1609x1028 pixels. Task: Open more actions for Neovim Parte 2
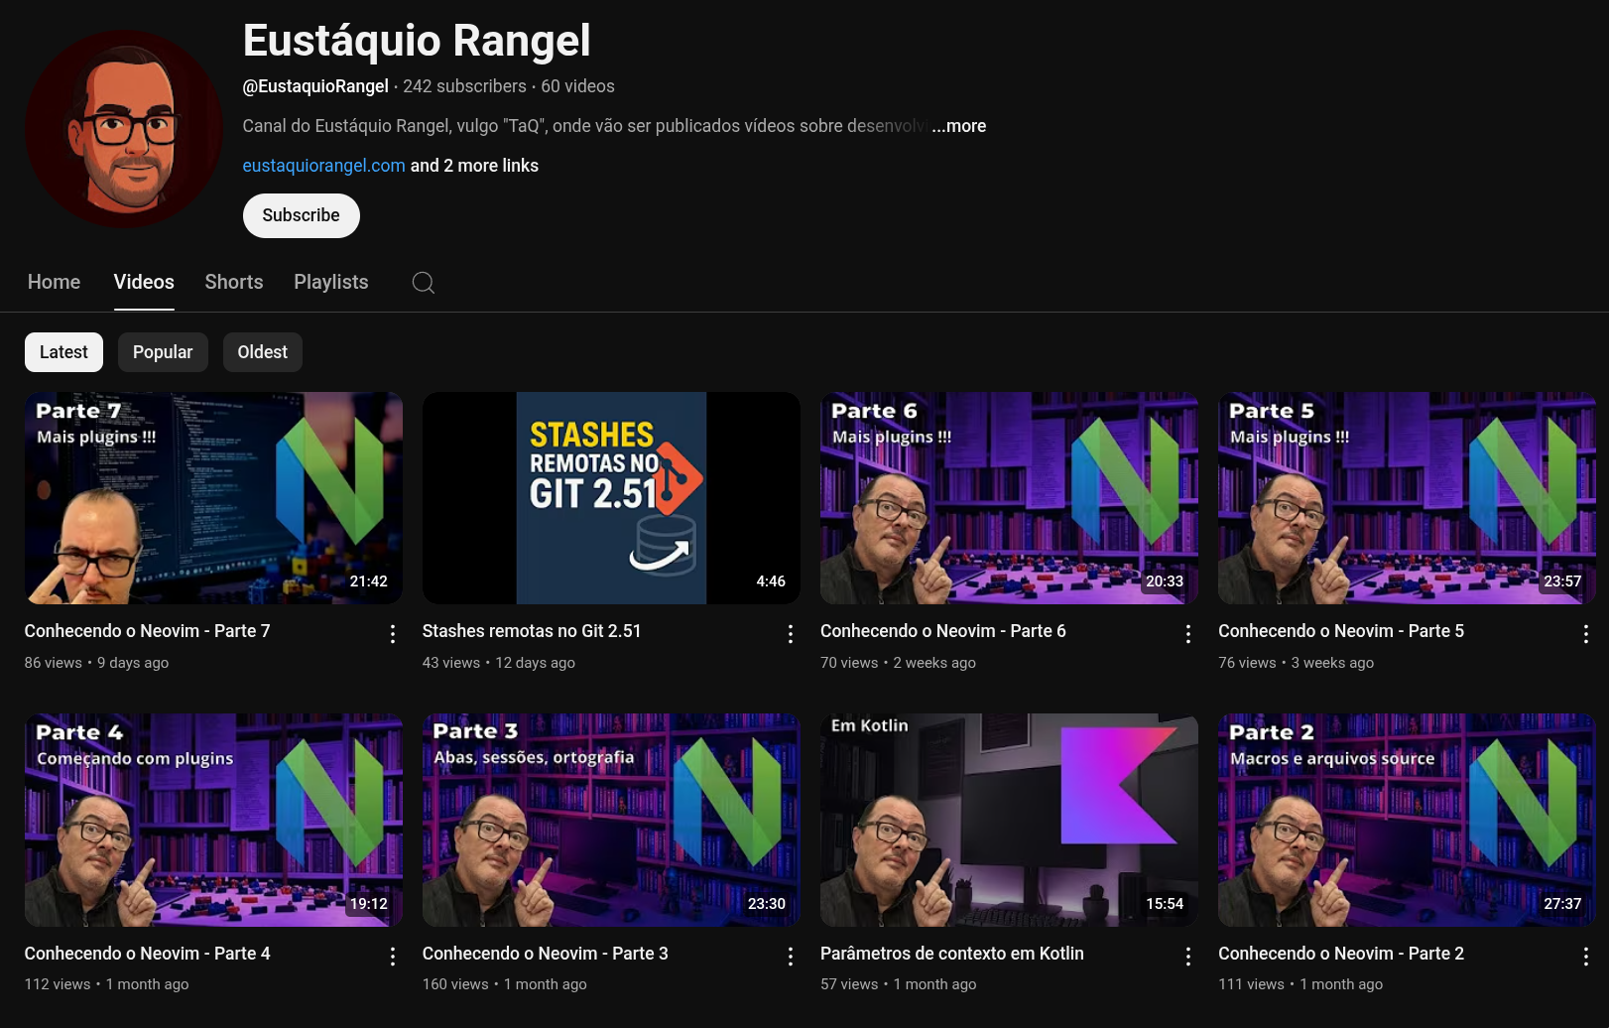[1586, 957]
